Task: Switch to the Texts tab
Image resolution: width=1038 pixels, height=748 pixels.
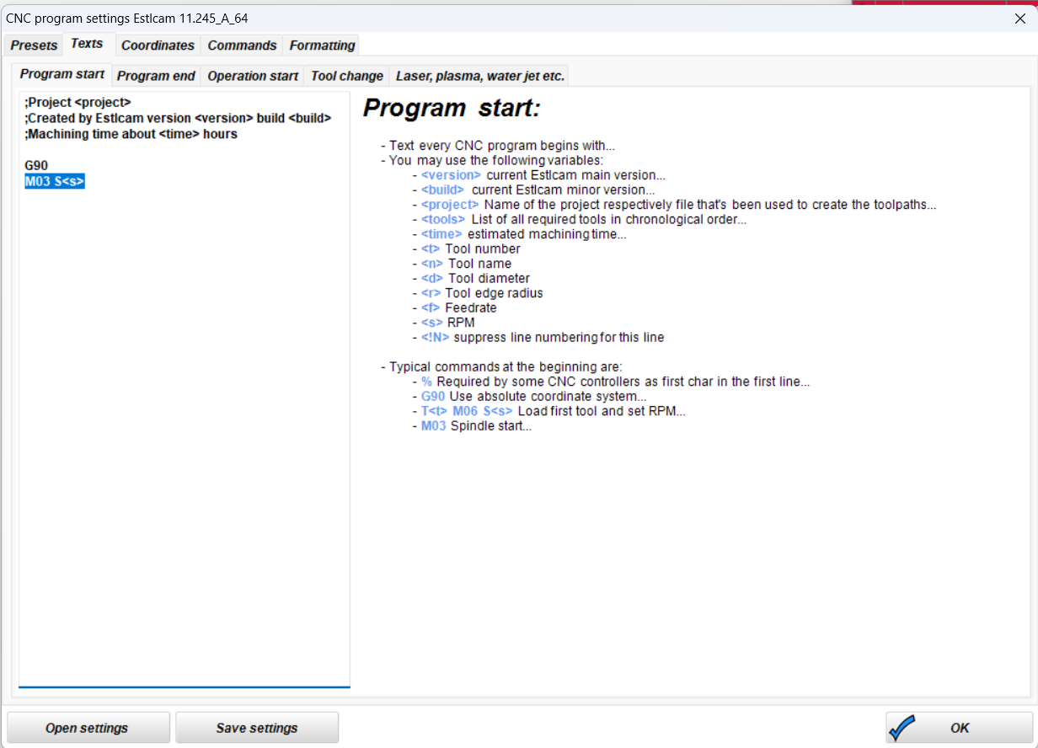Action: pos(87,44)
